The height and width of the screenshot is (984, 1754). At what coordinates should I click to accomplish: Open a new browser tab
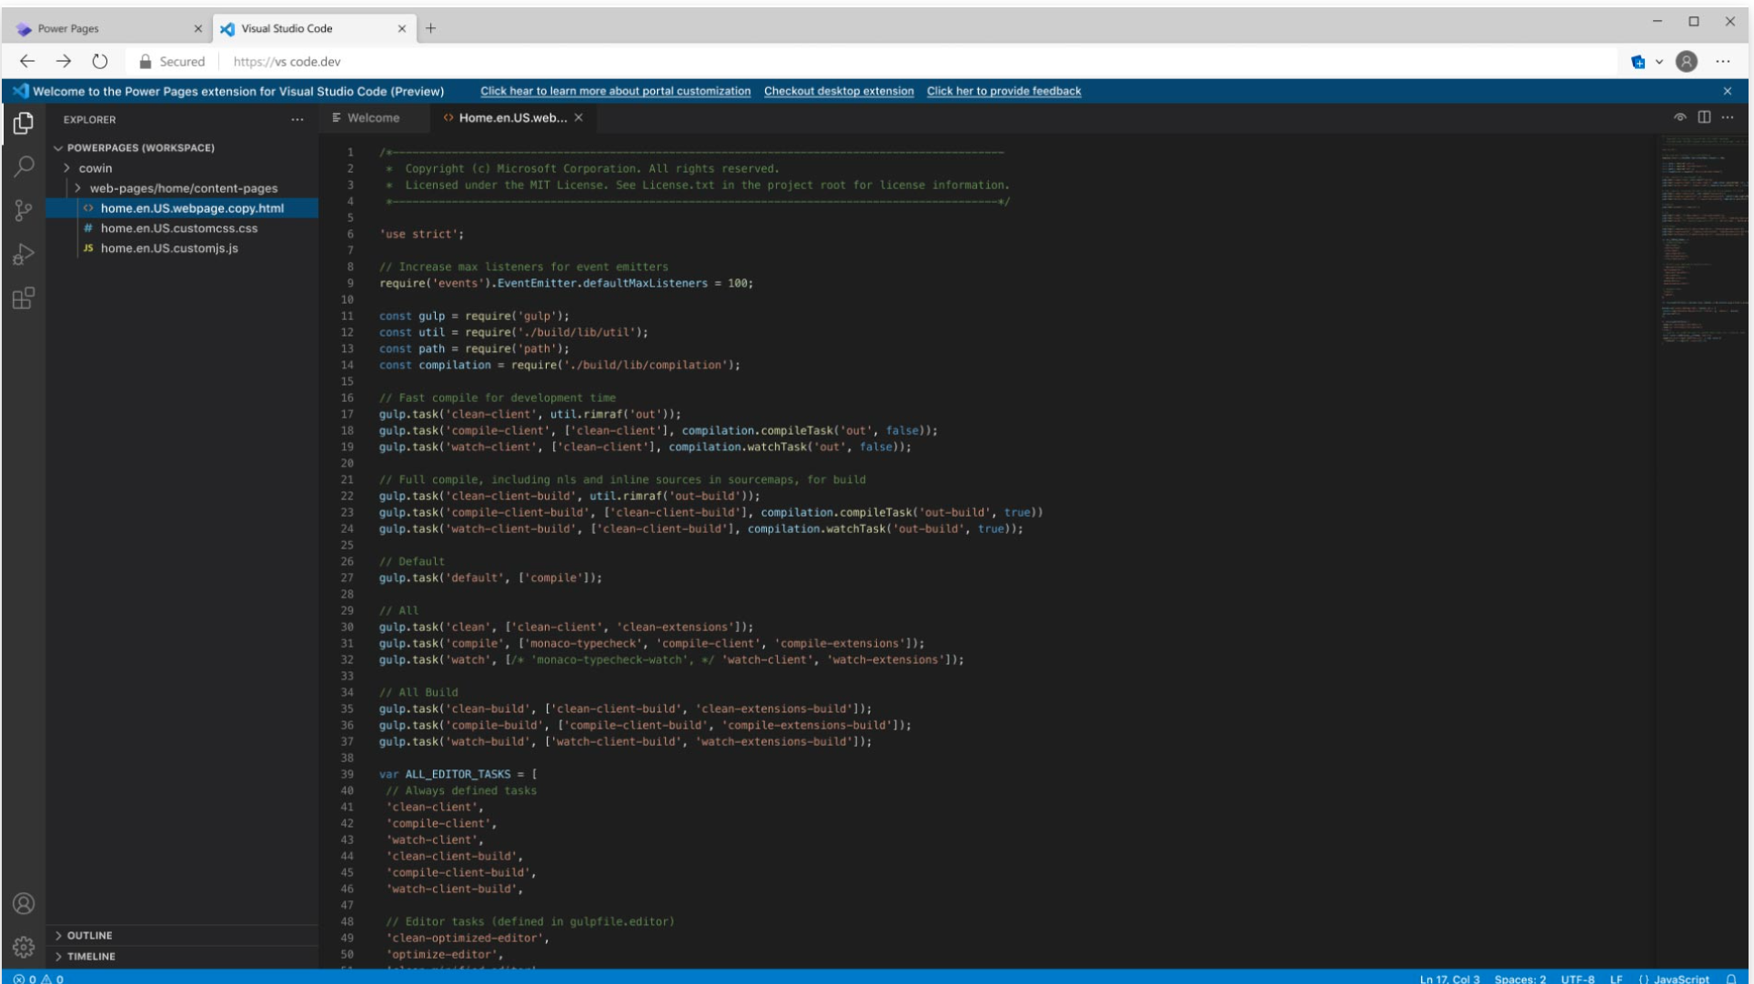430,28
